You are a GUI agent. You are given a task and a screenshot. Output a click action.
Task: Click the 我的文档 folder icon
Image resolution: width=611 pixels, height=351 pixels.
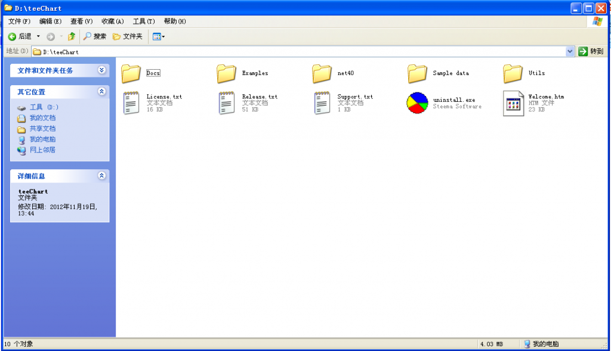(x=21, y=119)
